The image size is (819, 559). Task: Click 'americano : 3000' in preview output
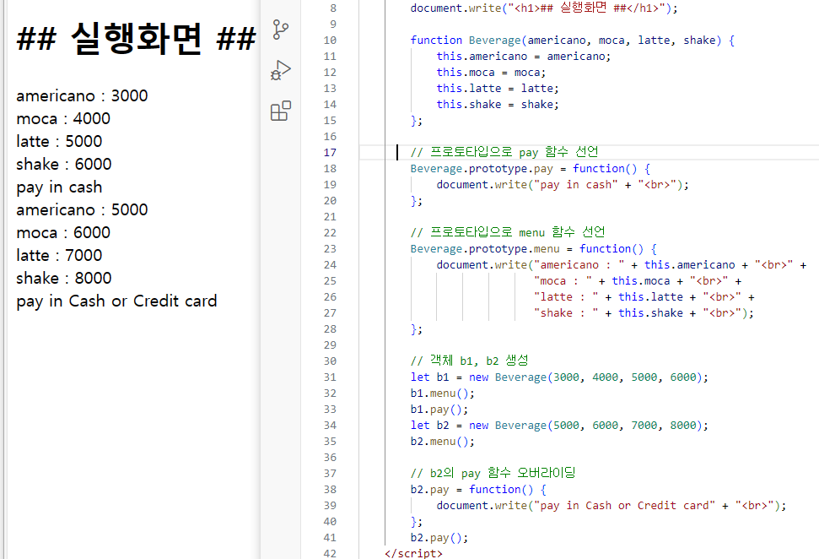(82, 95)
